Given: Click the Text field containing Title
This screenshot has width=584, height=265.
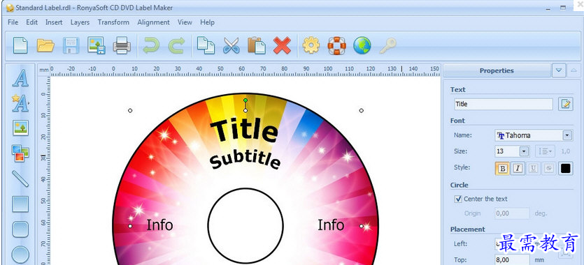Looking at the screenshot, I should click(x=504, y=104).
